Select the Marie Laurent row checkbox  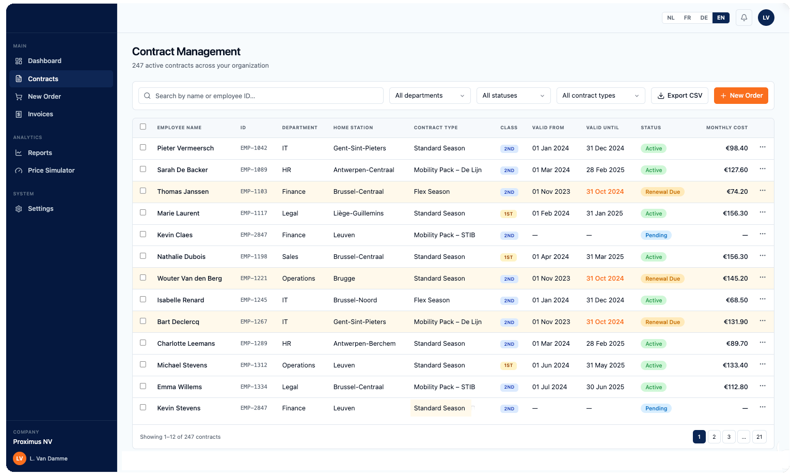point(143,212)
